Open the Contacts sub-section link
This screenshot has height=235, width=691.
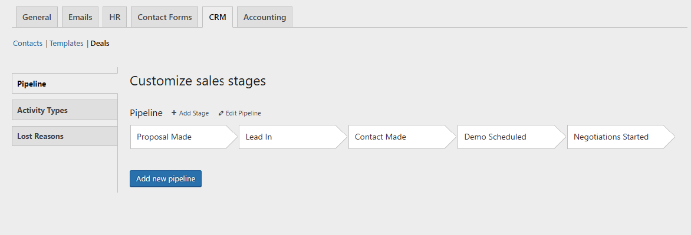tap(28, 43)
